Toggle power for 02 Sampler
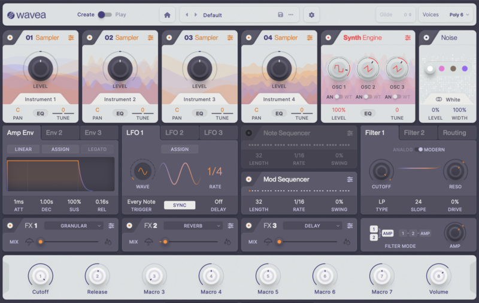The image size is (479, 303). coord(90,38)
